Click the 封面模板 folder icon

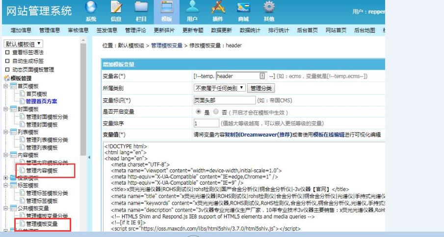pyautogui.click(x=13, y=109)
